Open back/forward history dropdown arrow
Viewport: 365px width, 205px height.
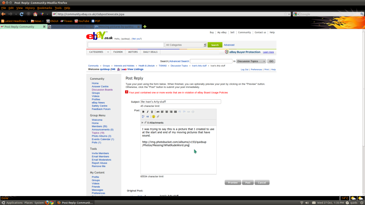(x=16, y=14)
